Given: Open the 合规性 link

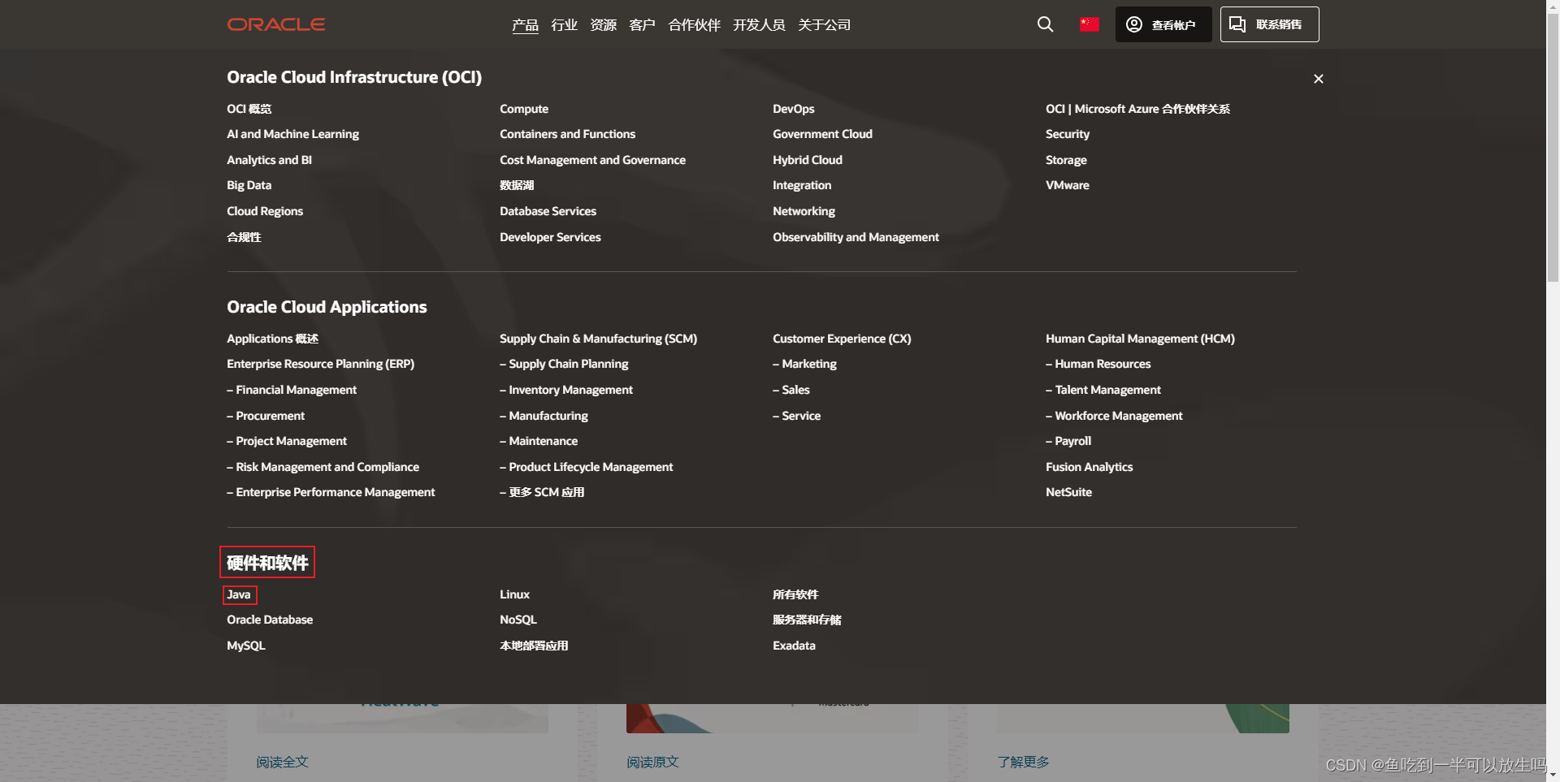Looking at the screenshot, I should point(244,237).
